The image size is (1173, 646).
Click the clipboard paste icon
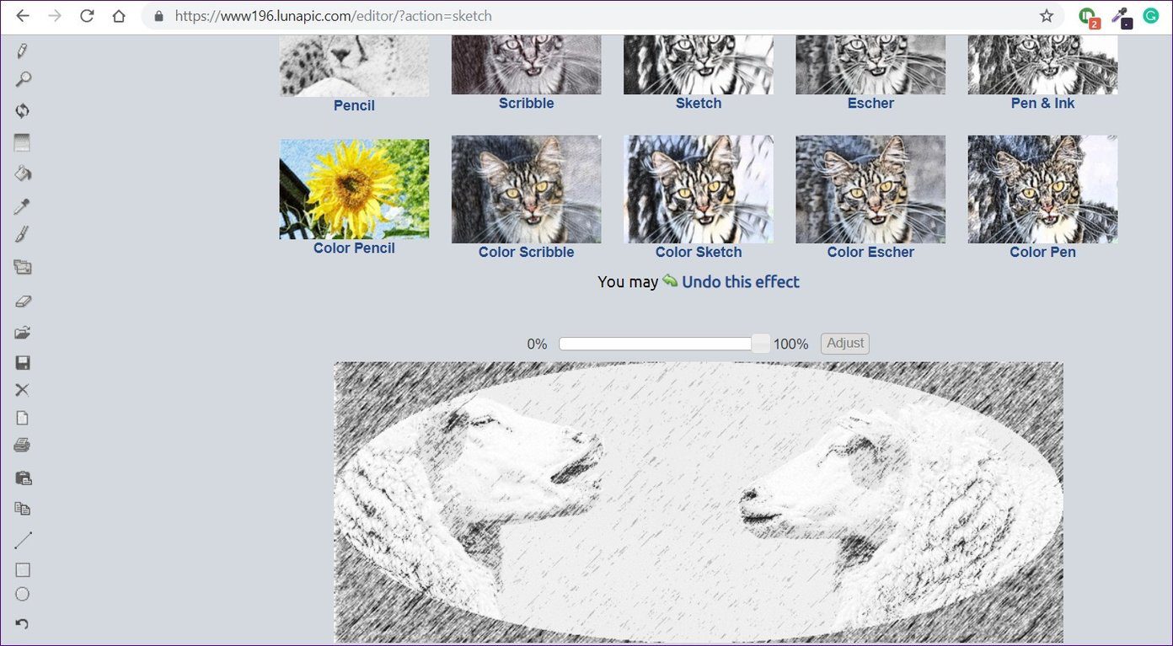point(23,478)
